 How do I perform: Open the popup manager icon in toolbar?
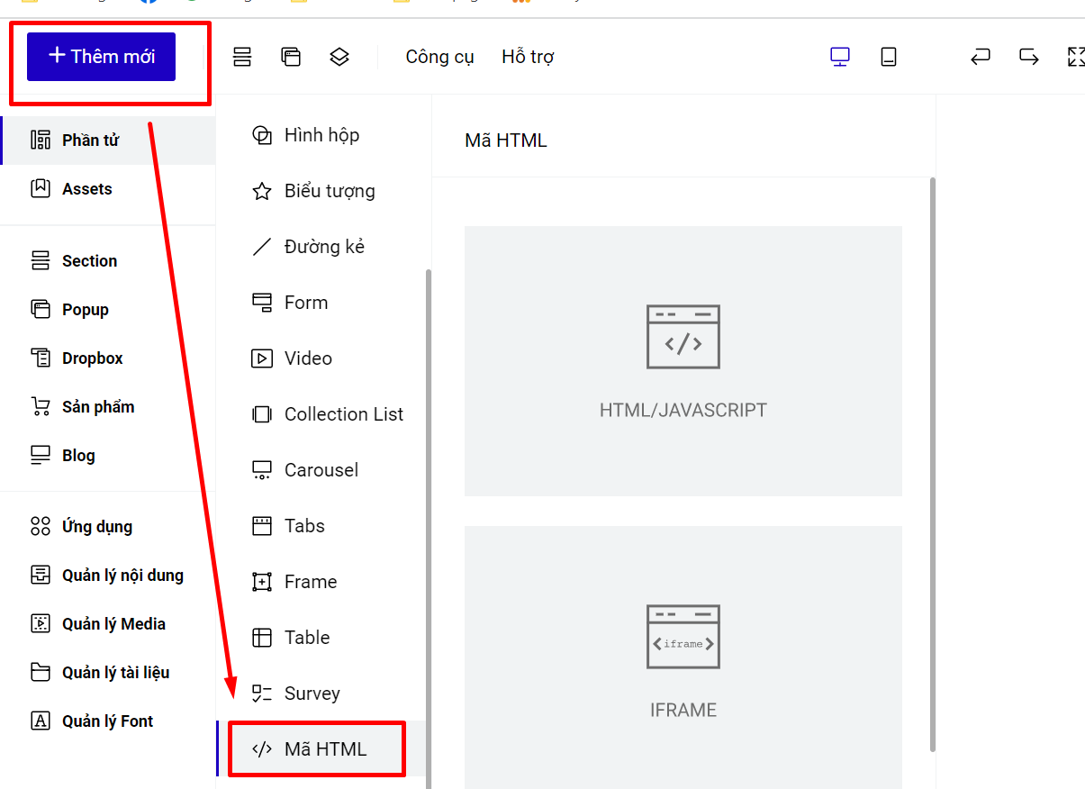click(290, 57)
